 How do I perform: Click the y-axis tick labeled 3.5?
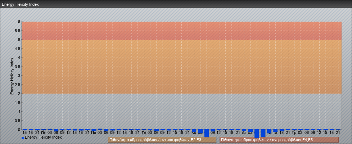tap(18, 67)
